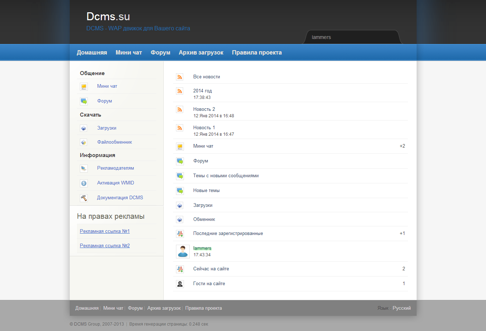Open Мини чат link in sidebar
The height and width of the screenshot is (331, 486).
(x=107, y=86)
